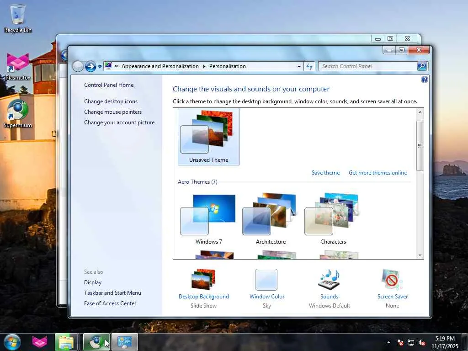Viewport: 468px width, 351px height.
Task: Open Taskbar and Start Menu link
Action: coord(112,293)
